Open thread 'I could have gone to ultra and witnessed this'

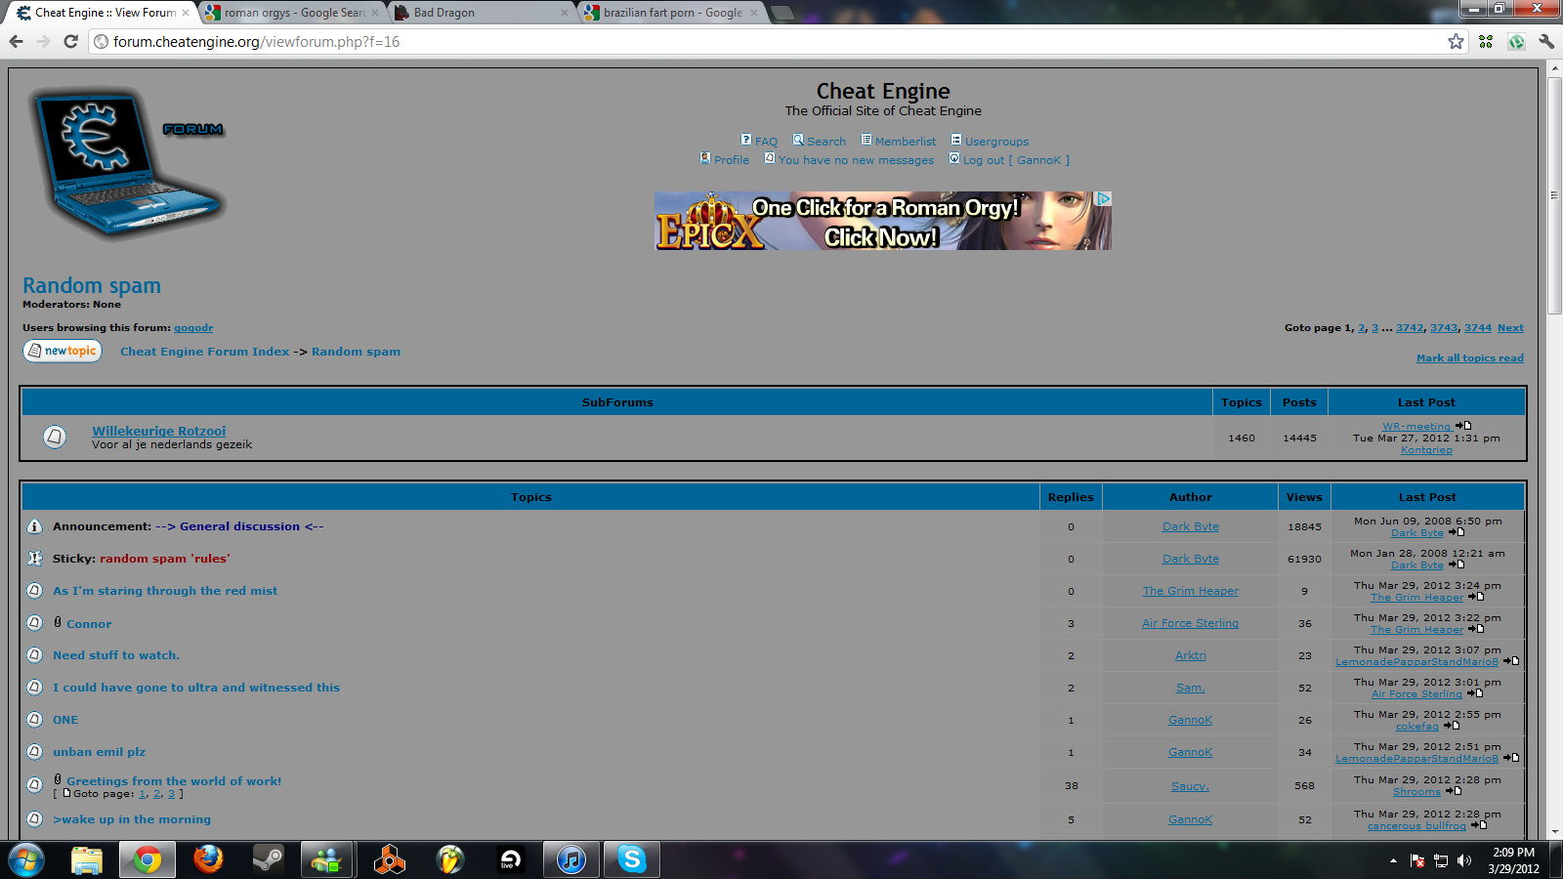[196, 688]
